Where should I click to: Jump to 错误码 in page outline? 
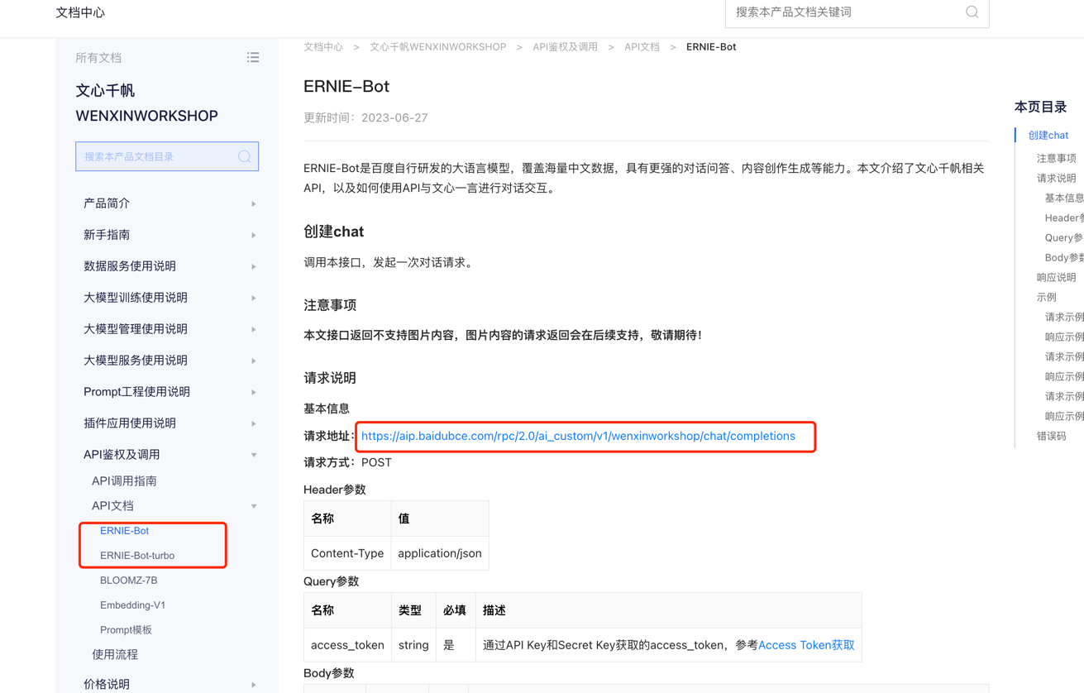click(x=1052, y=437)
